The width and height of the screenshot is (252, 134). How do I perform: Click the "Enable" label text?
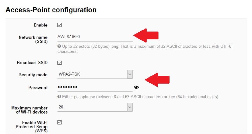tap(40, 25)
